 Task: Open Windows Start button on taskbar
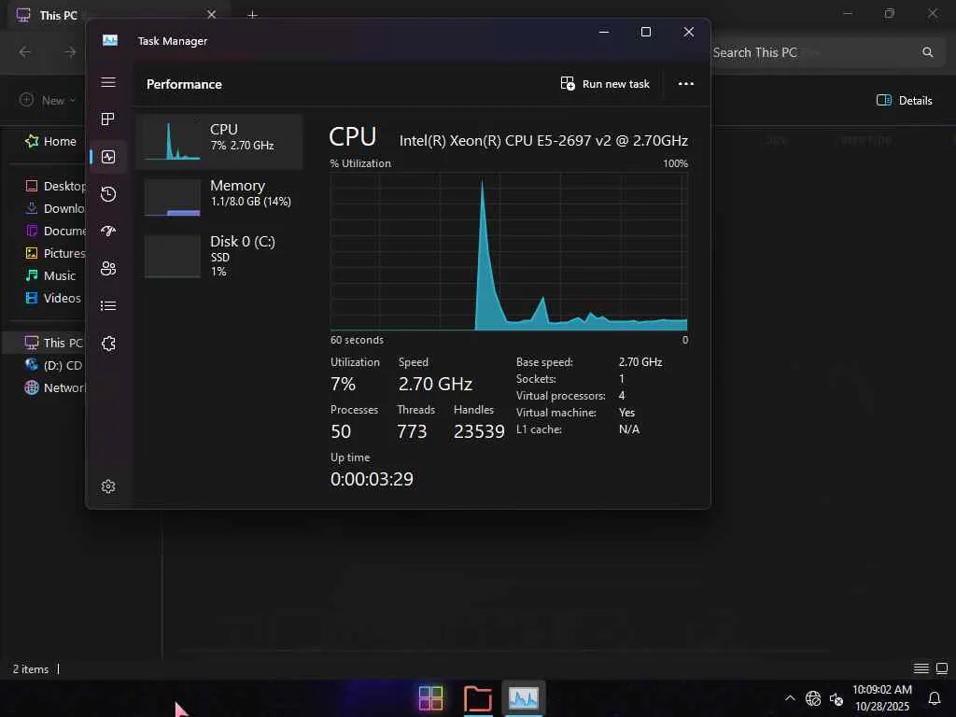tap(431, 698)
